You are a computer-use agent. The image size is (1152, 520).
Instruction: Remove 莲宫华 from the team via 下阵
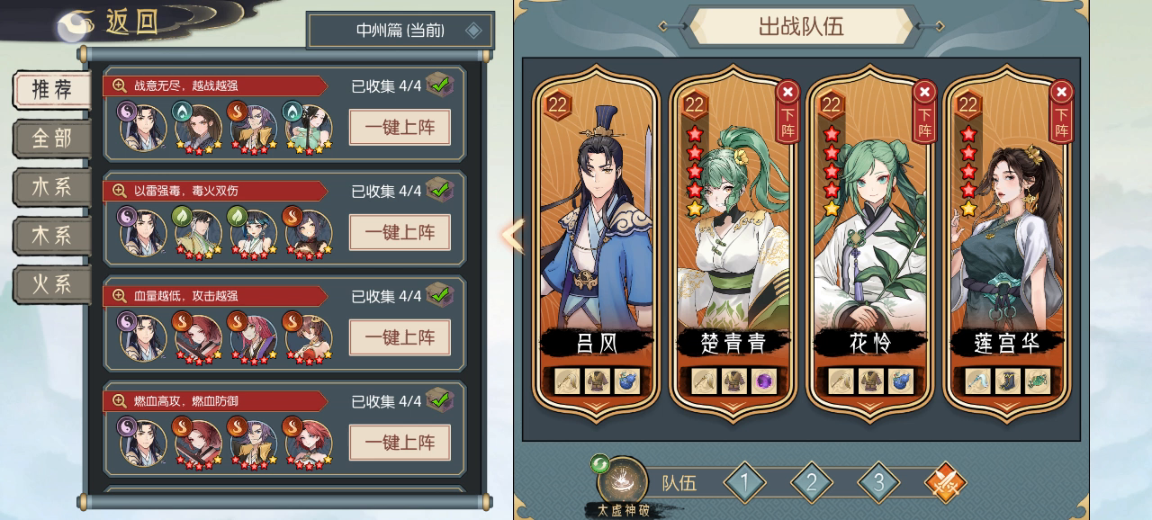pyautogui.click(x=1062, y=111)
